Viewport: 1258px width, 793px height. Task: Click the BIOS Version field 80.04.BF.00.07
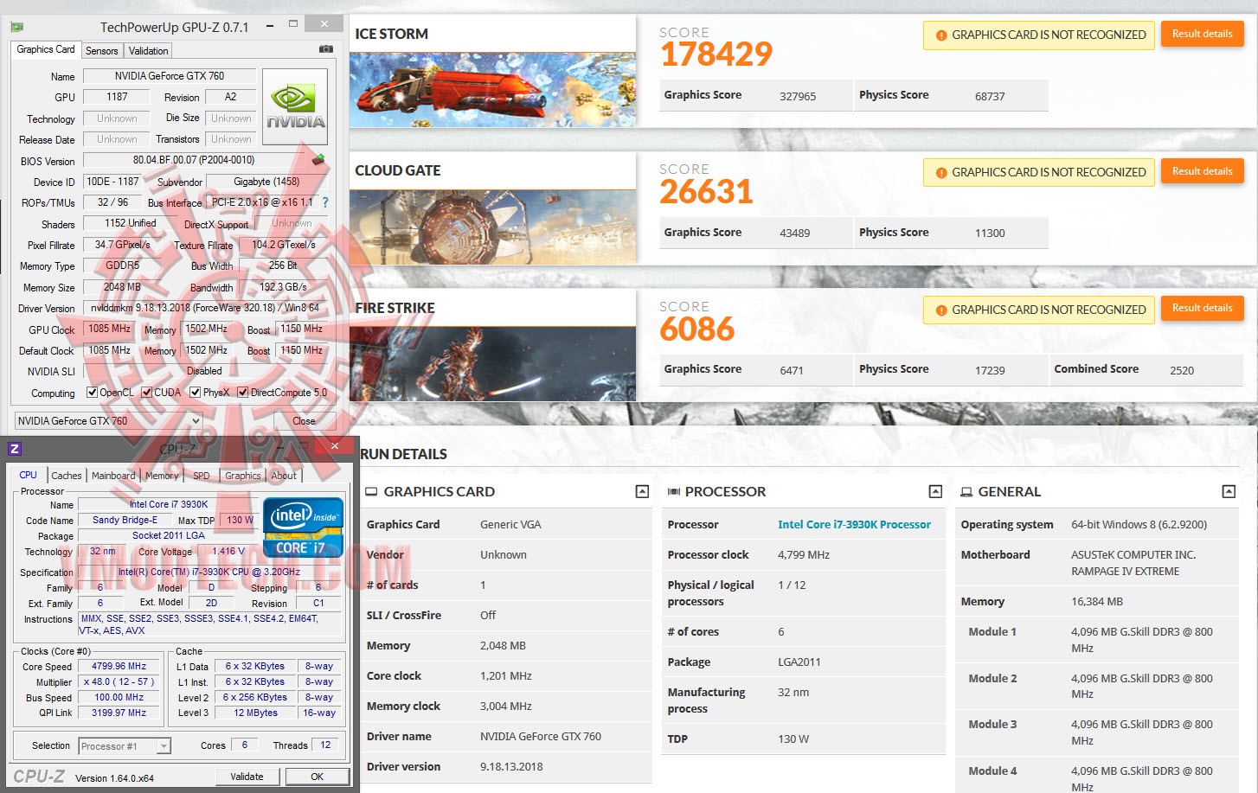click(196, 160)
